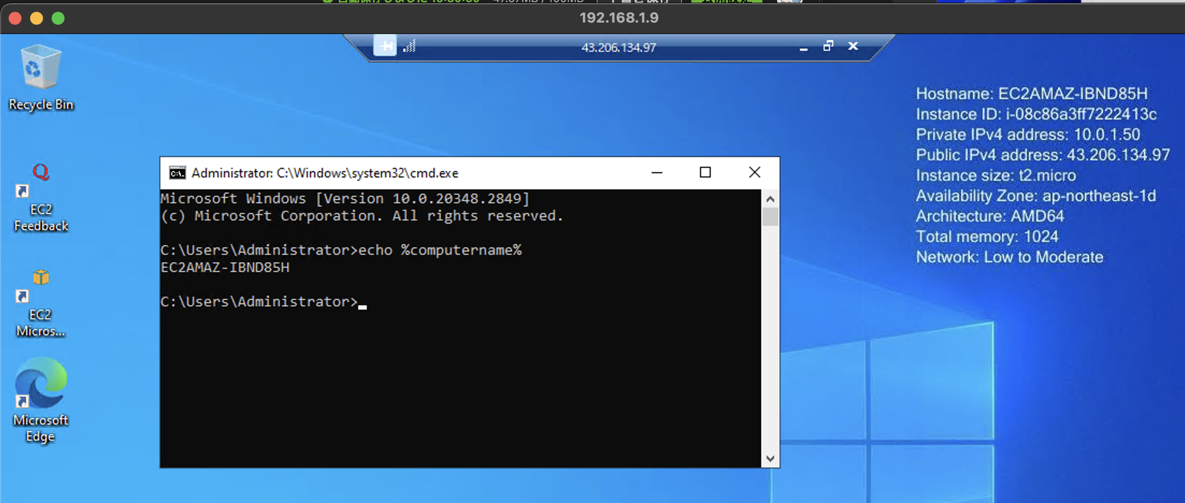1185x503 pixels.
Task: Click the scroll up arrow in the cmd scrollbar
Action: pos(771,198)
